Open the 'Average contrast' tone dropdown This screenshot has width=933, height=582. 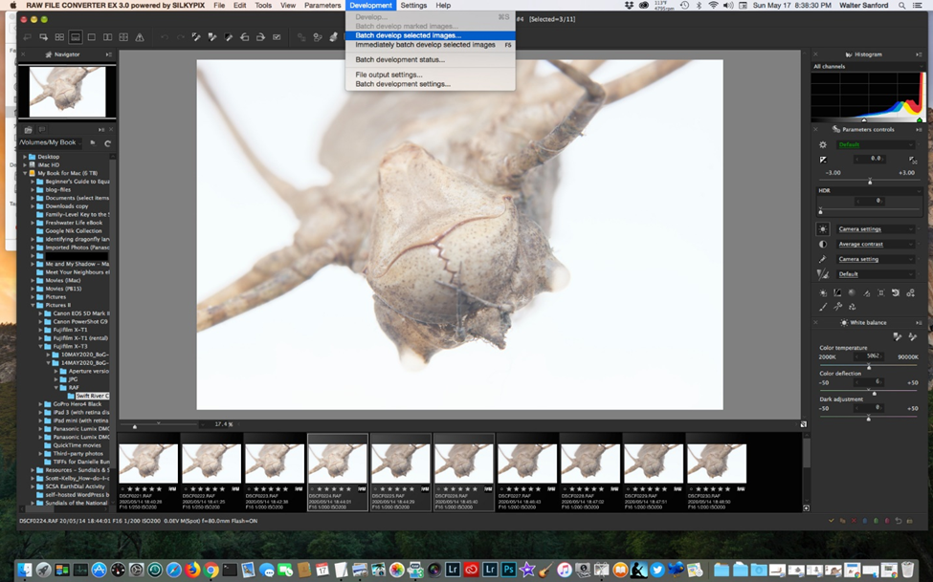[x=876, y=244]
